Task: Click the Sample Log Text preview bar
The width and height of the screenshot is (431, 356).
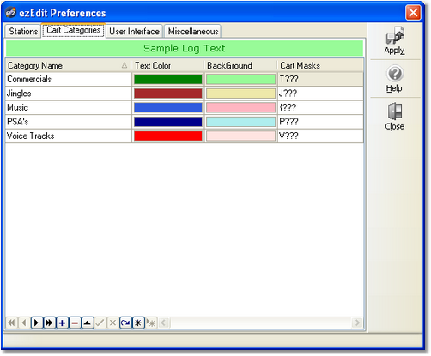Action: click(x=185, y=48)
